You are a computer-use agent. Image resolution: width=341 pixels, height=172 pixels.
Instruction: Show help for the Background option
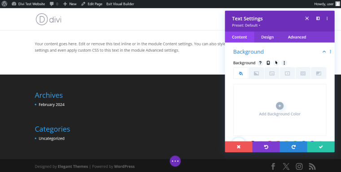[x=260, y=63]
